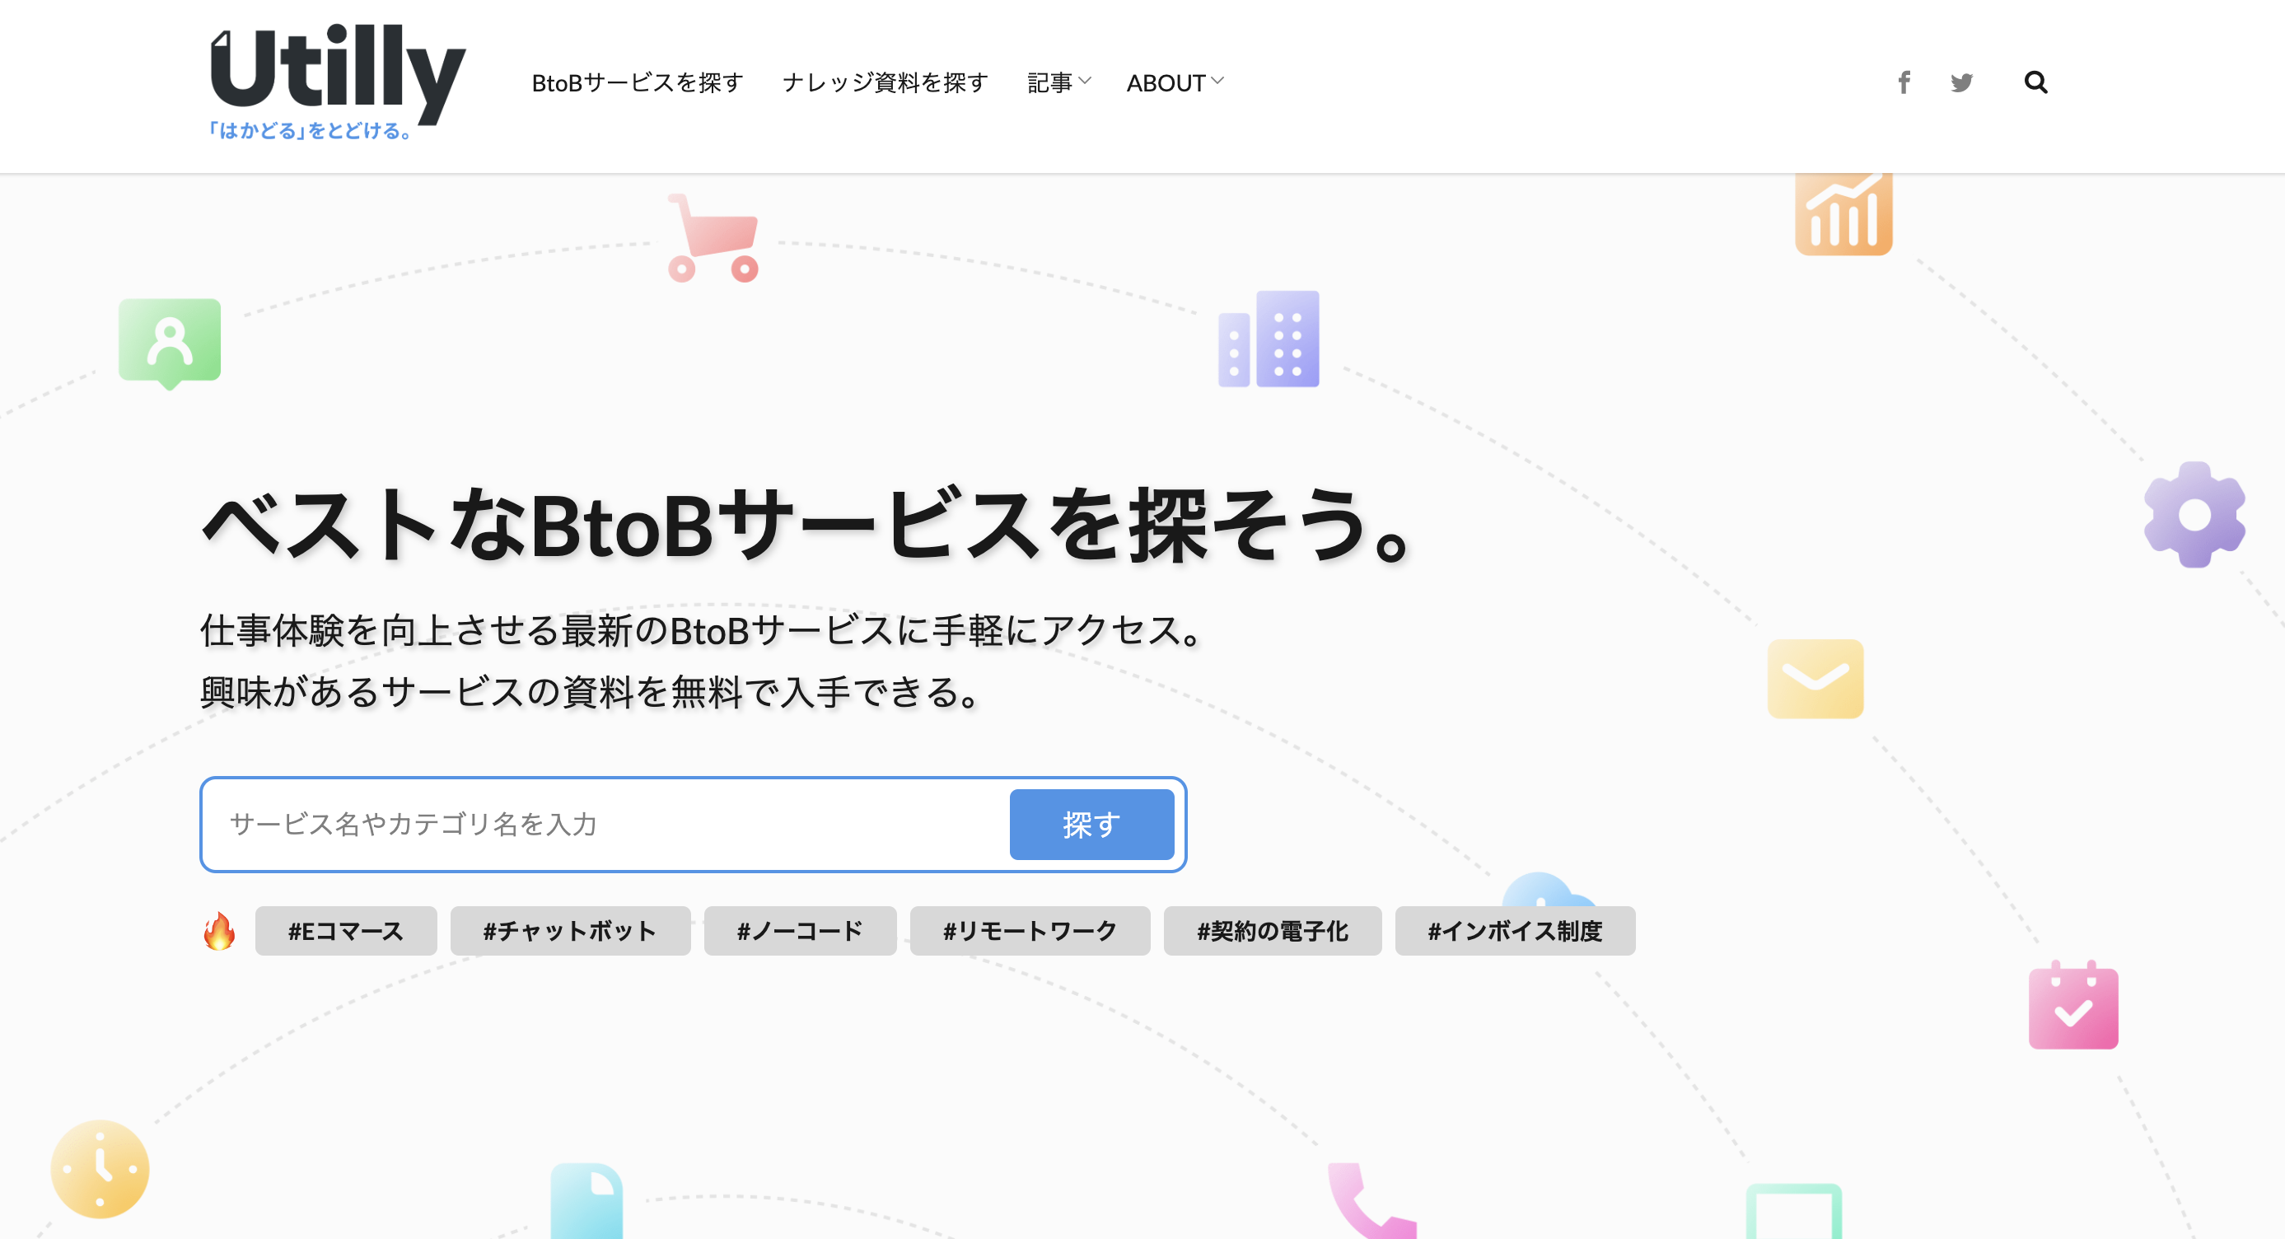Select the #Eコマース tag
2285x1239 pixels.
pos(345,930)
